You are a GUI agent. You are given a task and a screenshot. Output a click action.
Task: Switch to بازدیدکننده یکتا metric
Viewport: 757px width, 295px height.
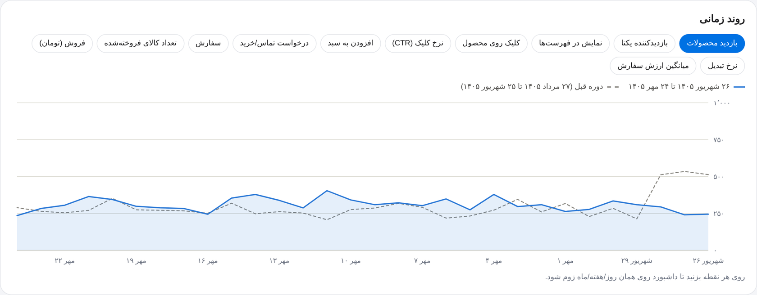pos(644,44)
